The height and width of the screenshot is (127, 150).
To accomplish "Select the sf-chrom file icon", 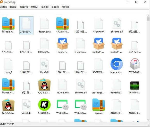I will [x=81, y=44].
